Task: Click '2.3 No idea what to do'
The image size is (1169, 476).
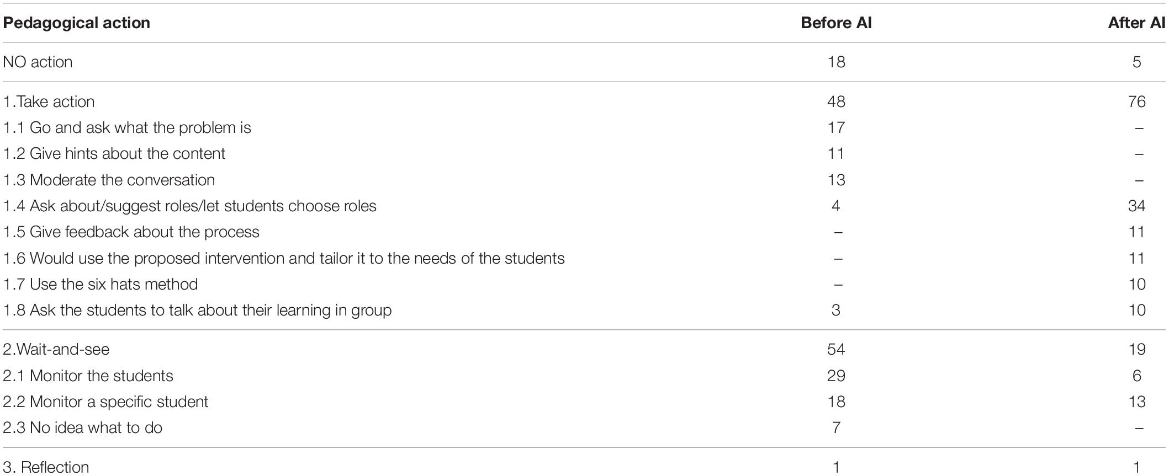Action: click(x=82, y=427)
